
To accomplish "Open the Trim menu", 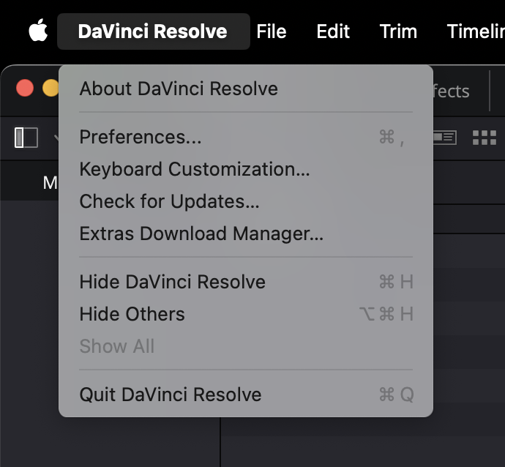I will (x=398, y=31).
